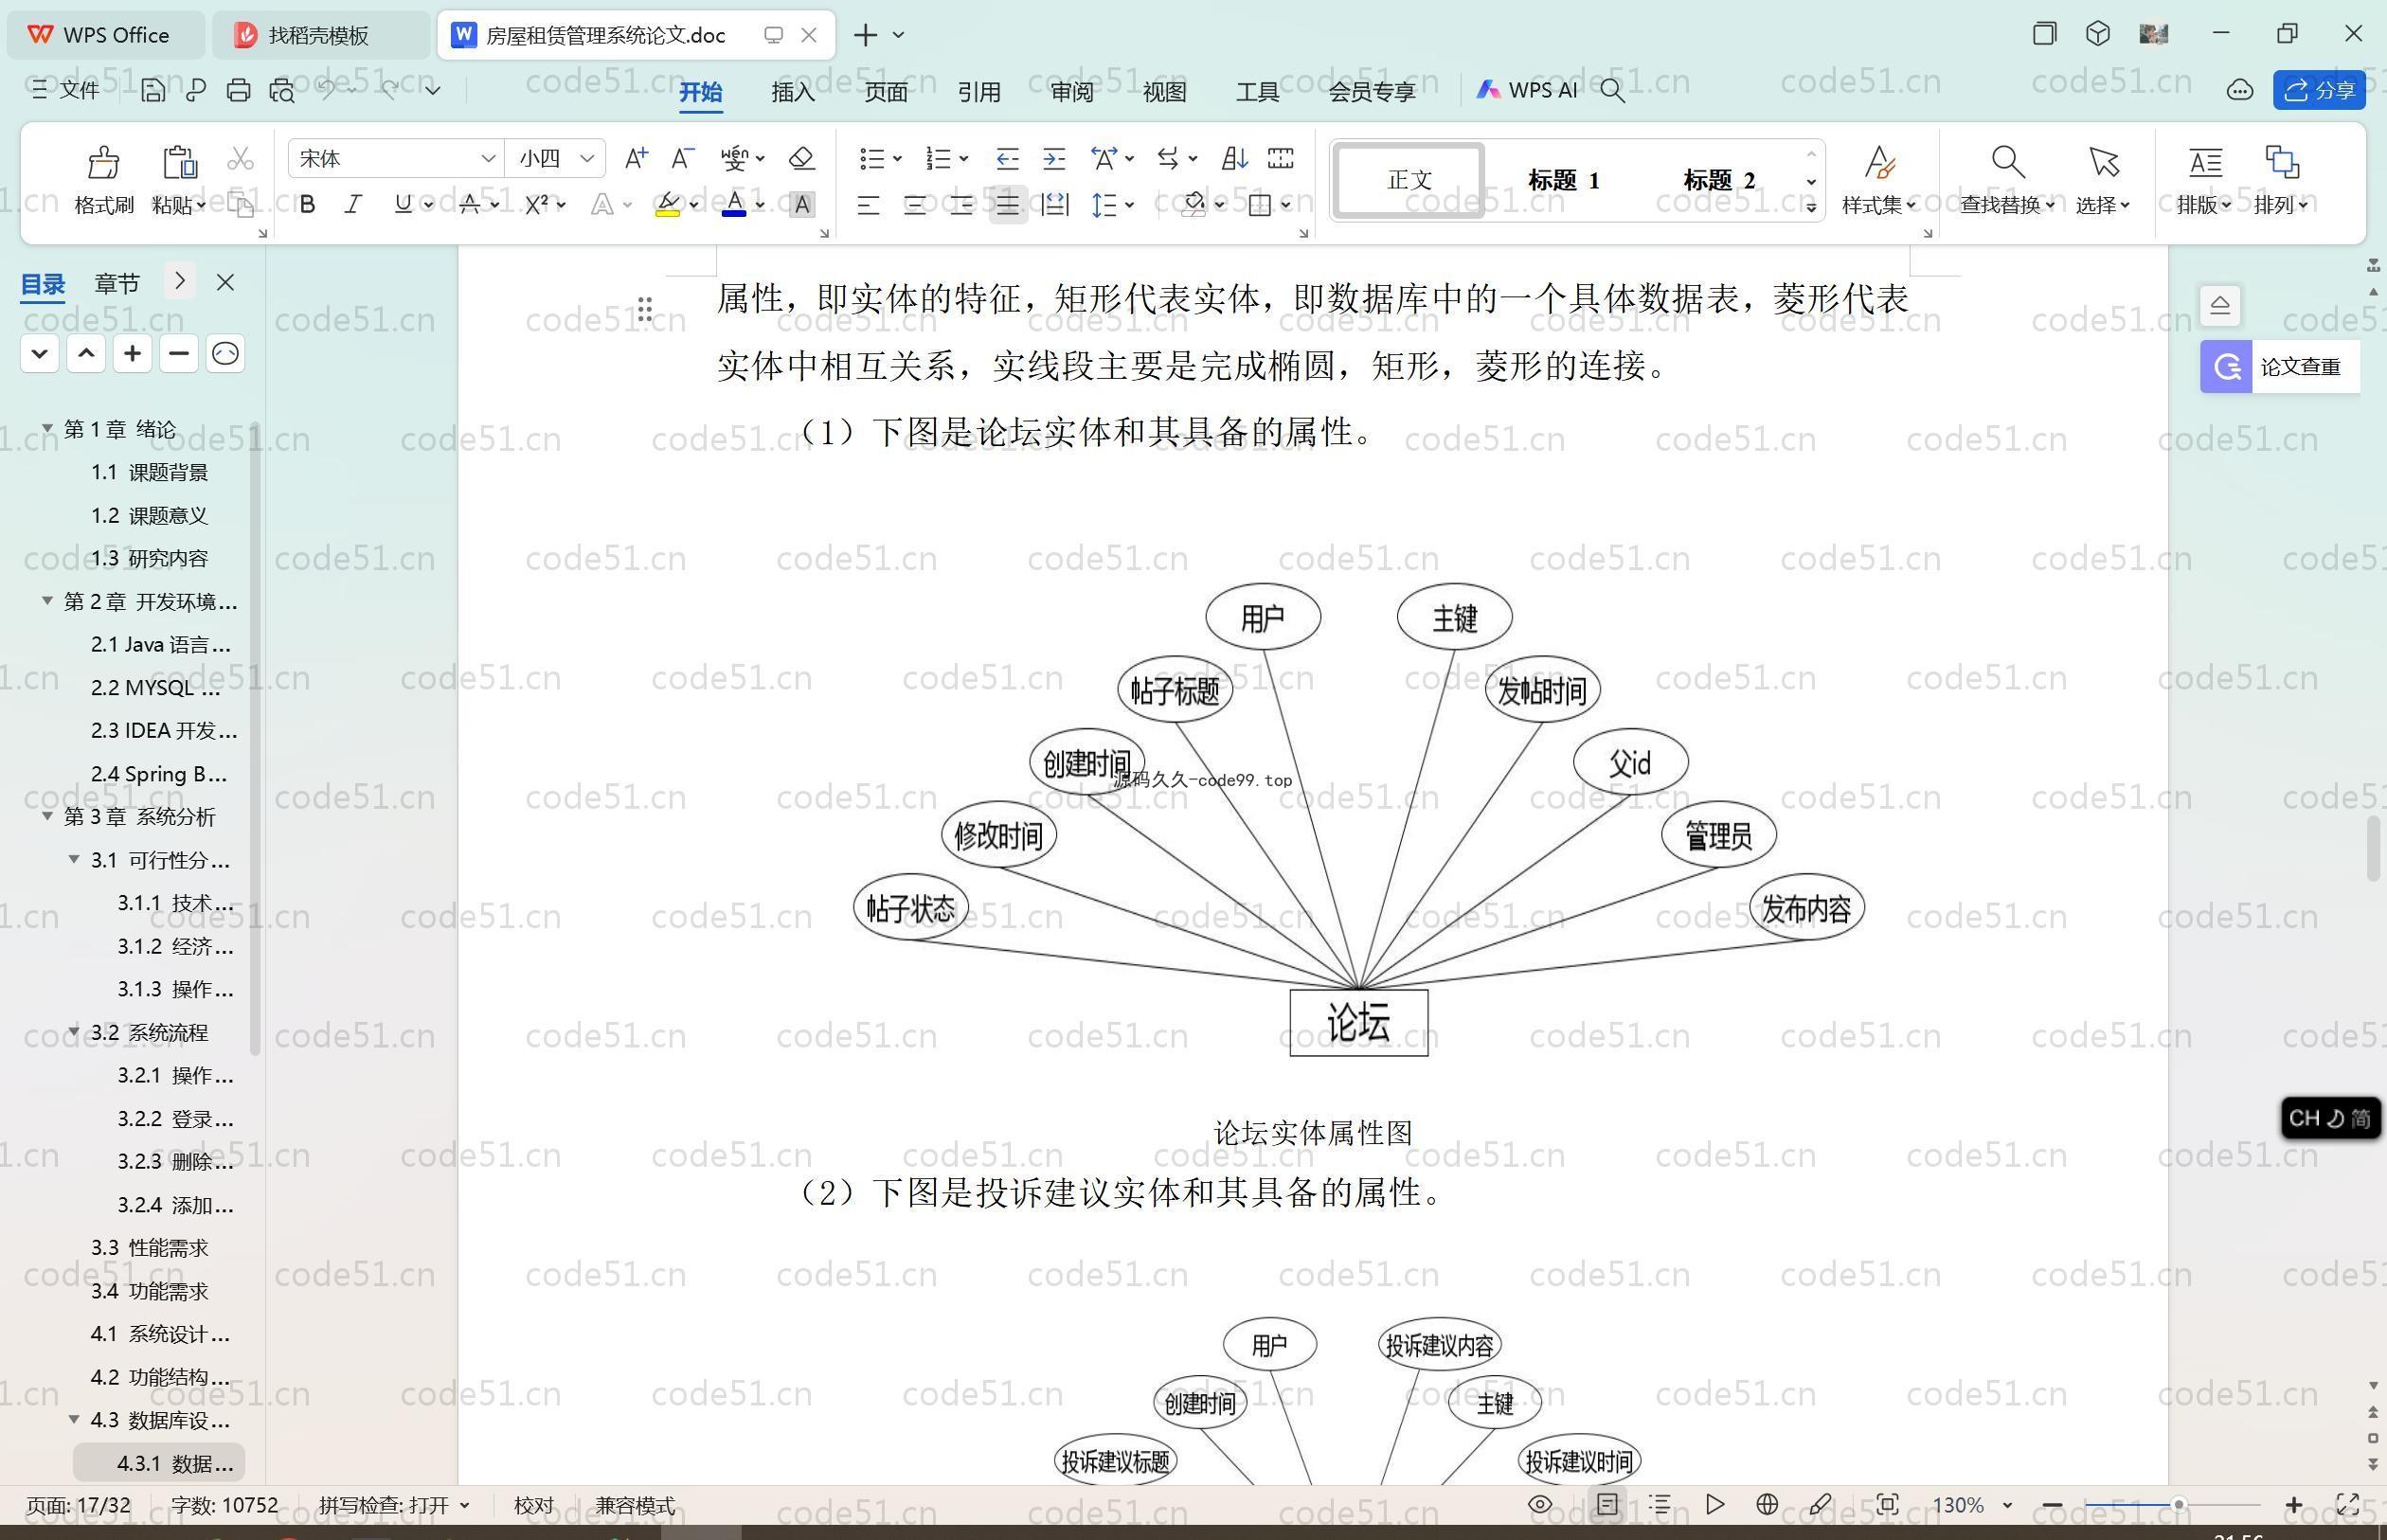Apply the 标题 1 style

point(1564,180)
